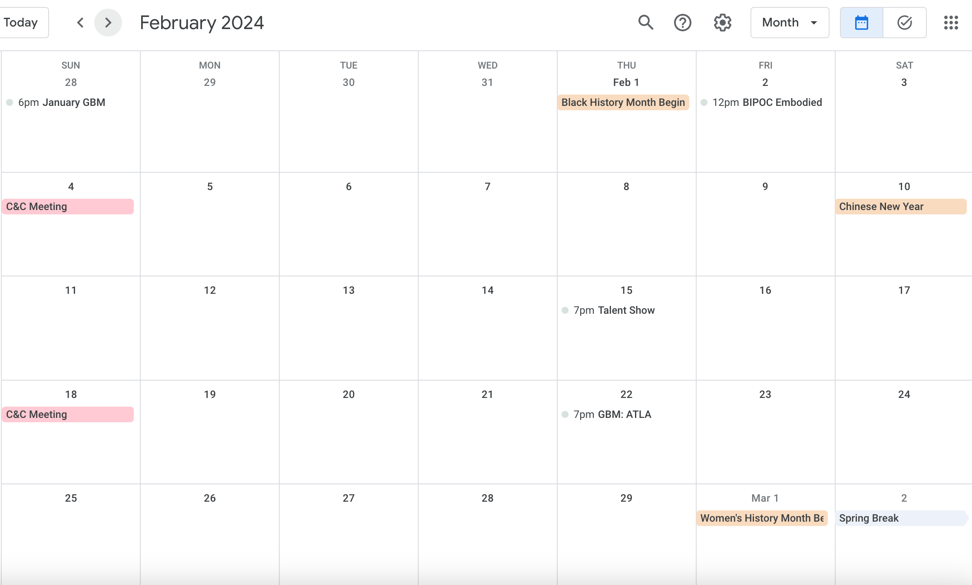Open Black History Month Begin event

(x=623, y=102)
